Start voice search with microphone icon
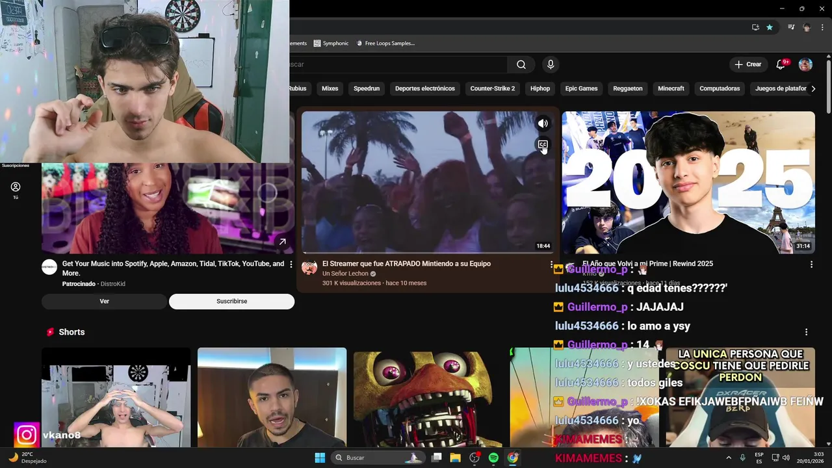Image resolution: width=832 pixels, height=468 pixels. point(551,64)
